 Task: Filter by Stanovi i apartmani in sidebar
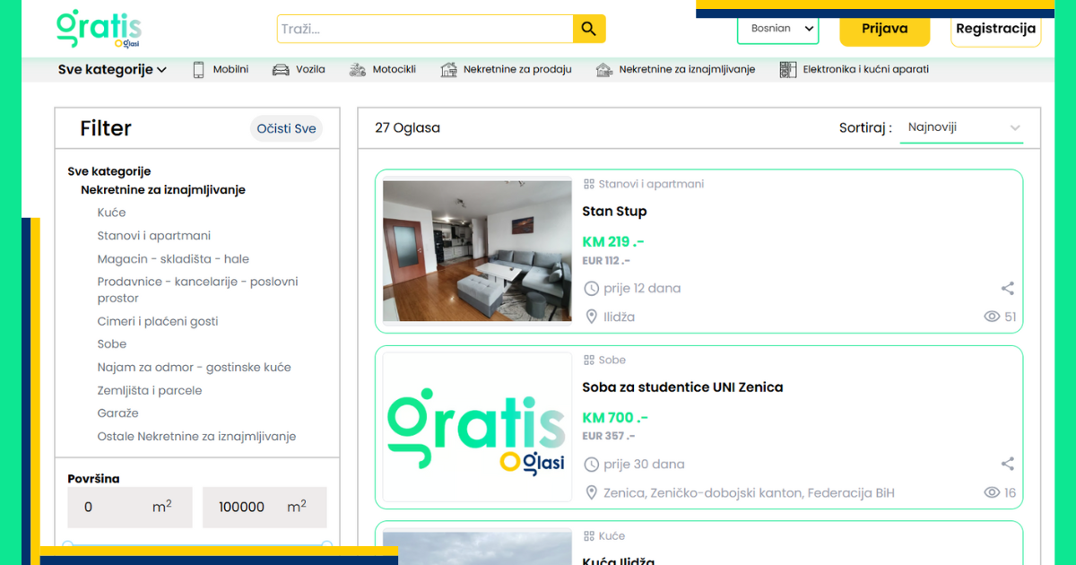[154, 236]
